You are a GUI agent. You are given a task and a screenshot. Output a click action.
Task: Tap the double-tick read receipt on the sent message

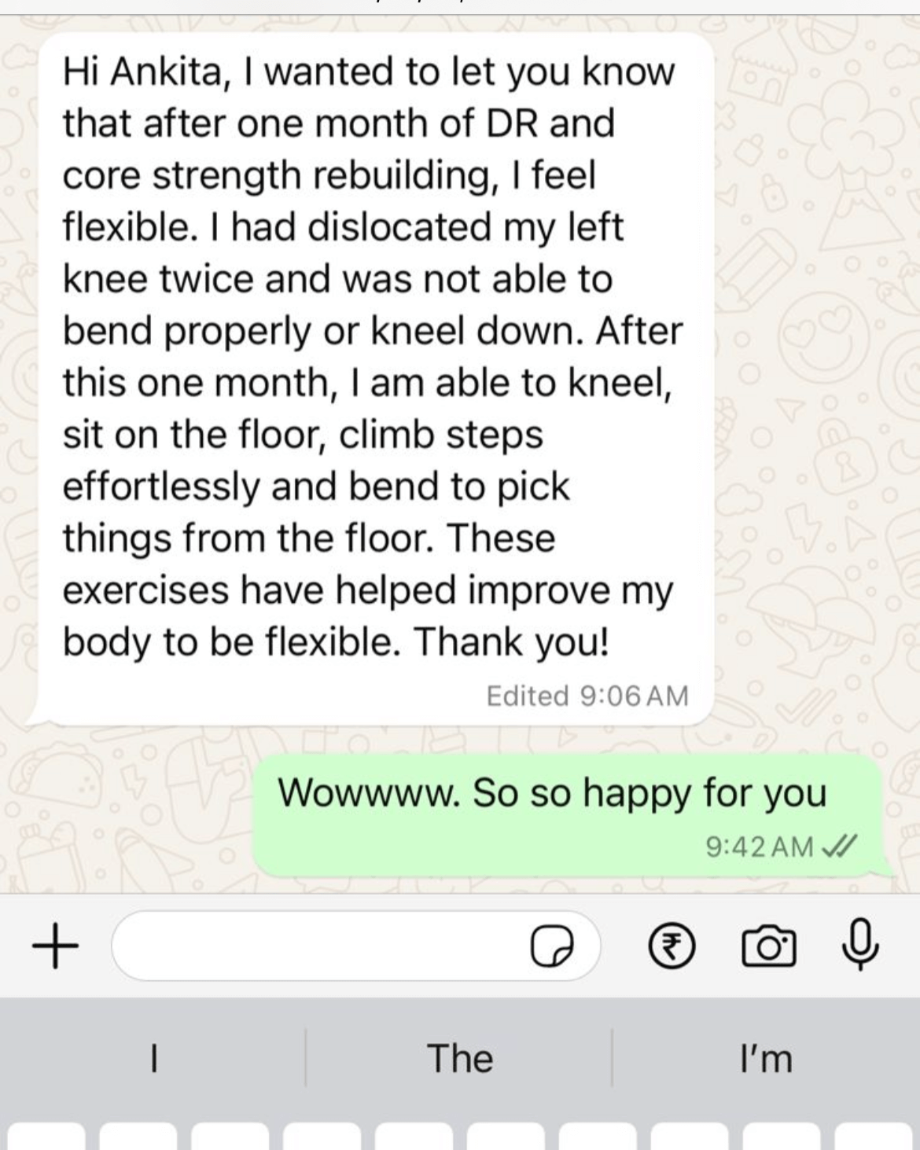840,847
